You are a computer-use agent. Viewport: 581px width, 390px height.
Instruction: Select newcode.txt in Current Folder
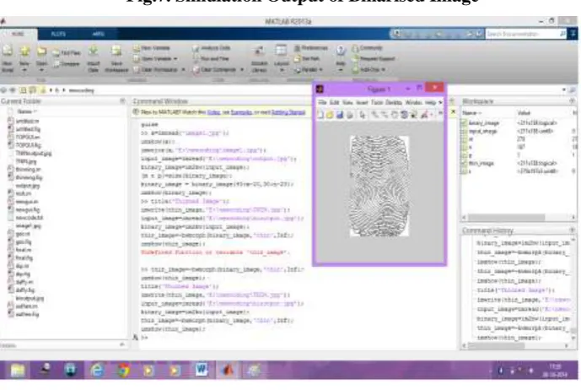[30, 218]
